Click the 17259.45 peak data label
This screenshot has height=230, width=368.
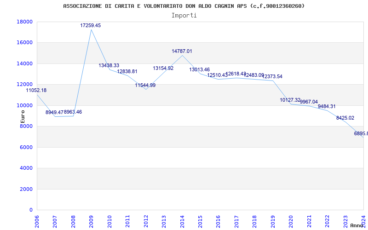(90, 26)
